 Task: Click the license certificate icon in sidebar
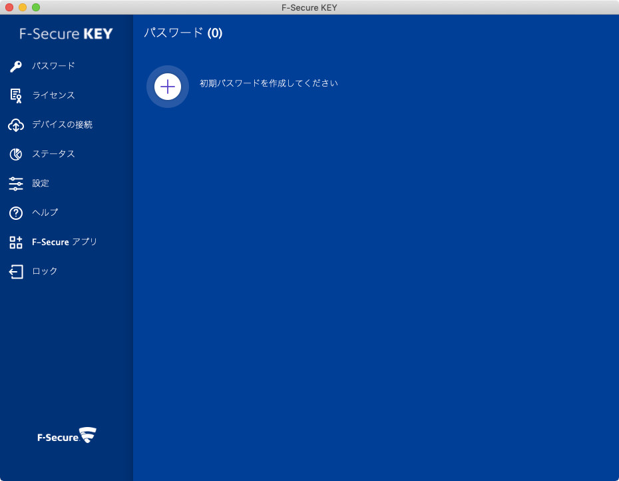[16, 95]
